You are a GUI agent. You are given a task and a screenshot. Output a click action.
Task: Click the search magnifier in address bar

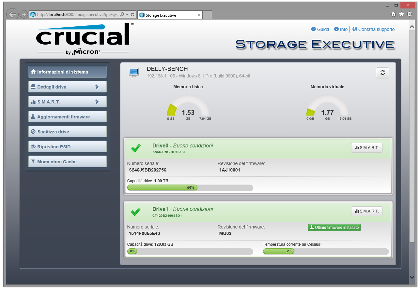(122, 15)
